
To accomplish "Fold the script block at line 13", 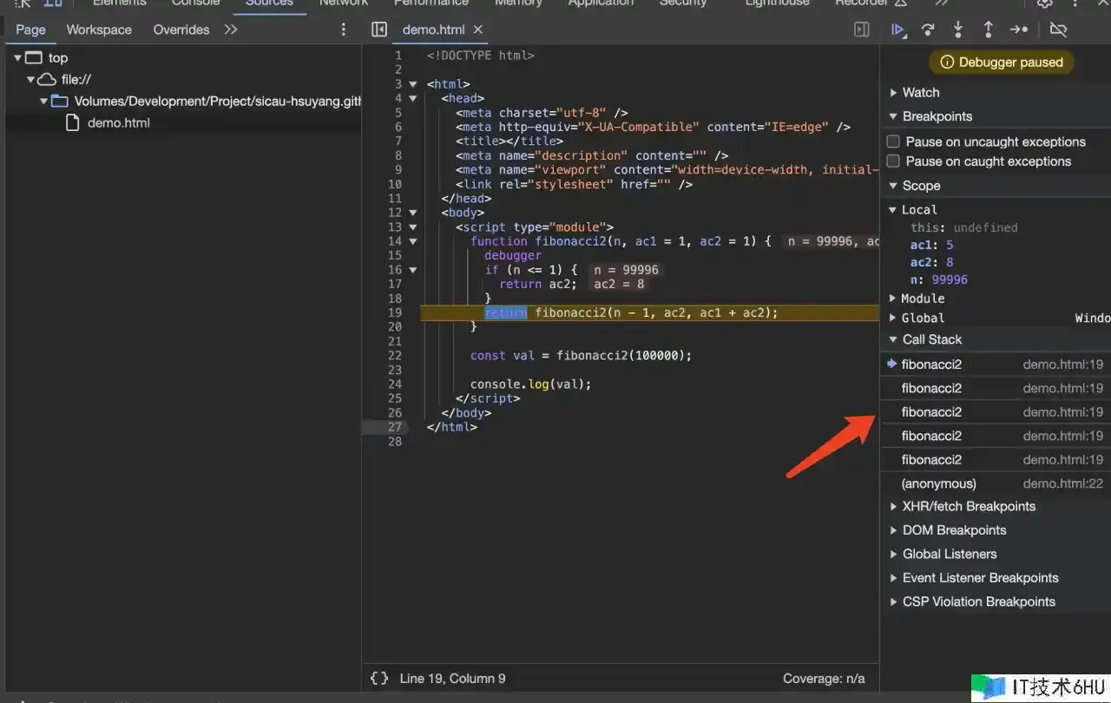I will pyautogui.click(x=412, y=227).
